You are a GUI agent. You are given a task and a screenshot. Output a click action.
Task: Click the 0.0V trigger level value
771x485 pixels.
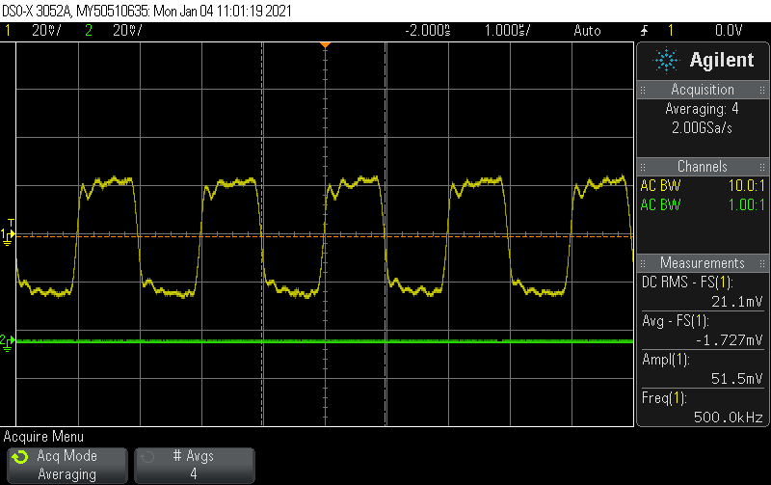[729, 30]
